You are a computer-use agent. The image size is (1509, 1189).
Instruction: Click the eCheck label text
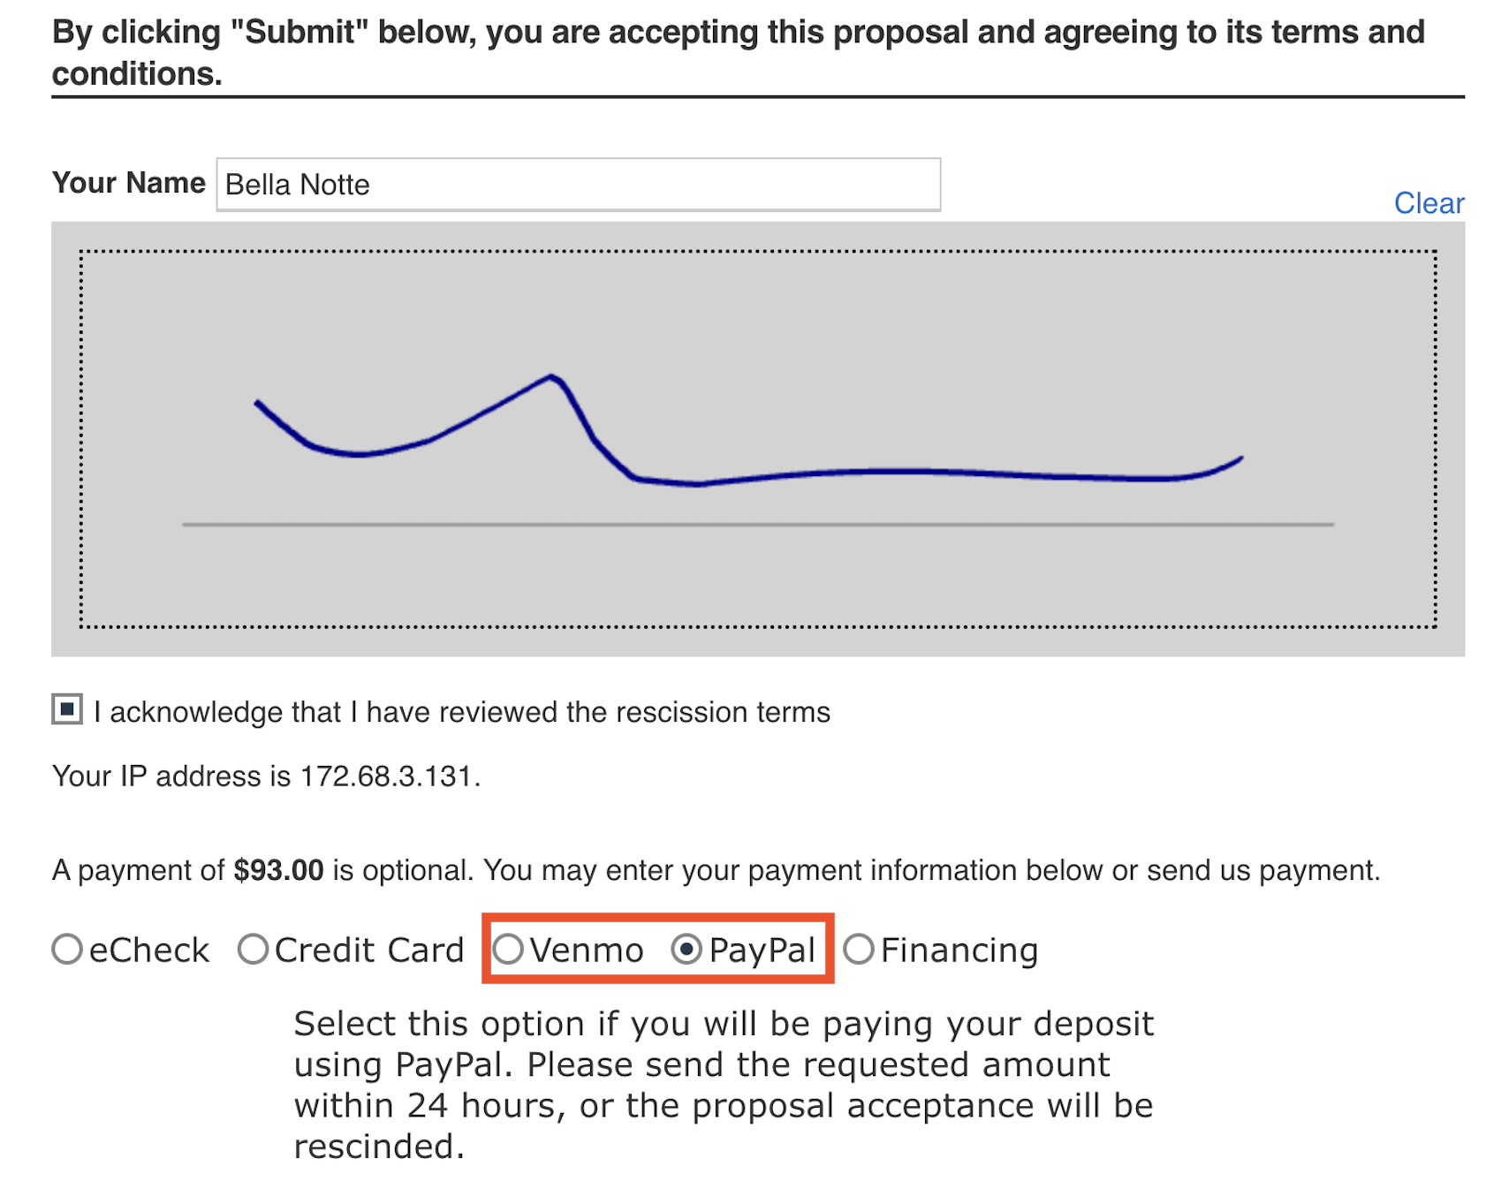coord(148,950)
